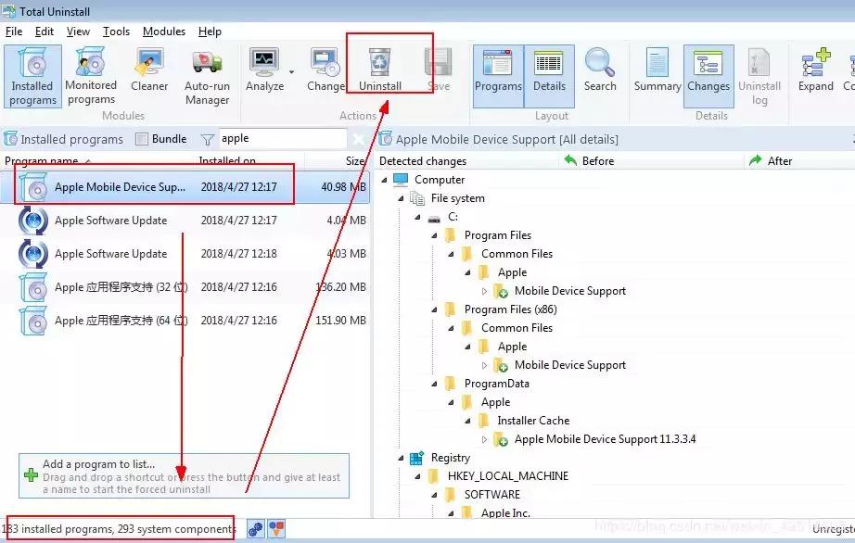This screenshot has height=543, width=855.
Task: Toggle the Details layout panel
Action: point(549,76)
